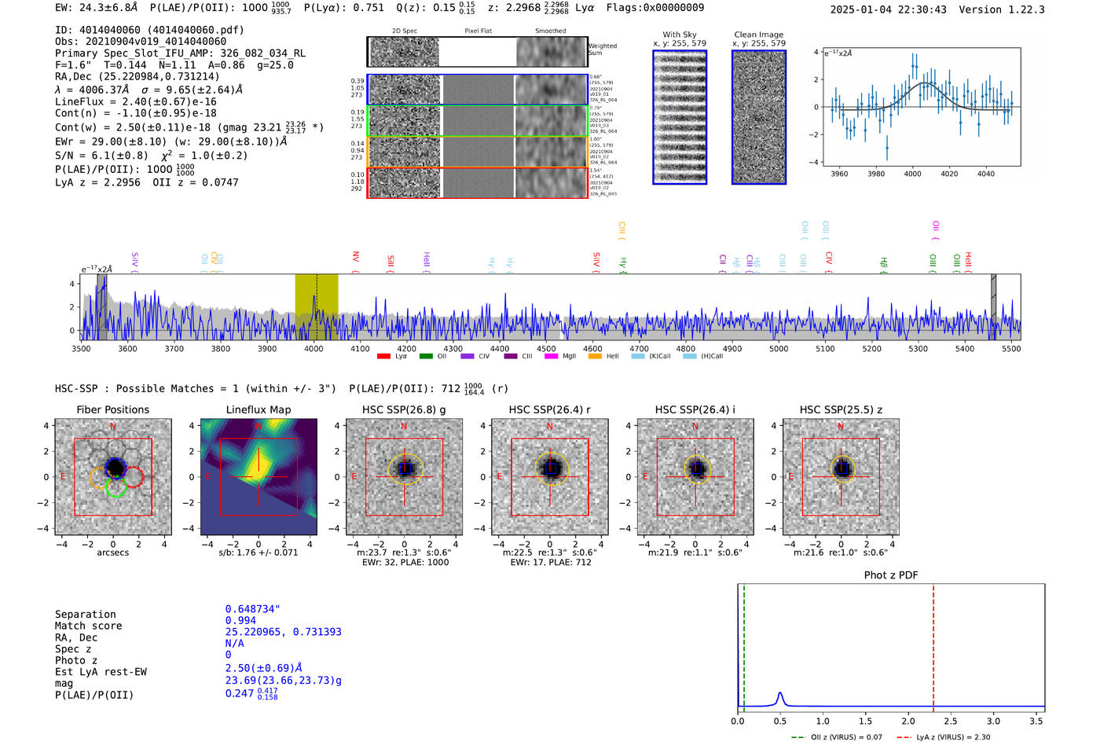The height and width of the screenshot is (749, 1100).
Task: Open the HSC SSP(26.4) i cutout
Action: click(x=695, y=477)
